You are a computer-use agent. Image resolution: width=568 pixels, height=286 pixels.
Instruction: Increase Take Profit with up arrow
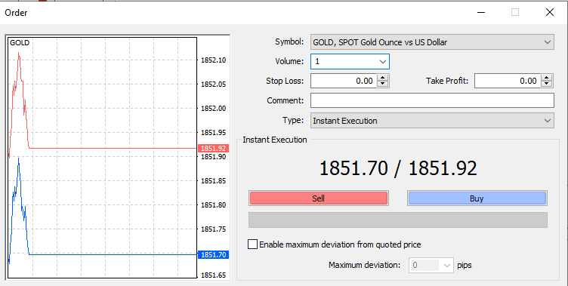547,78
